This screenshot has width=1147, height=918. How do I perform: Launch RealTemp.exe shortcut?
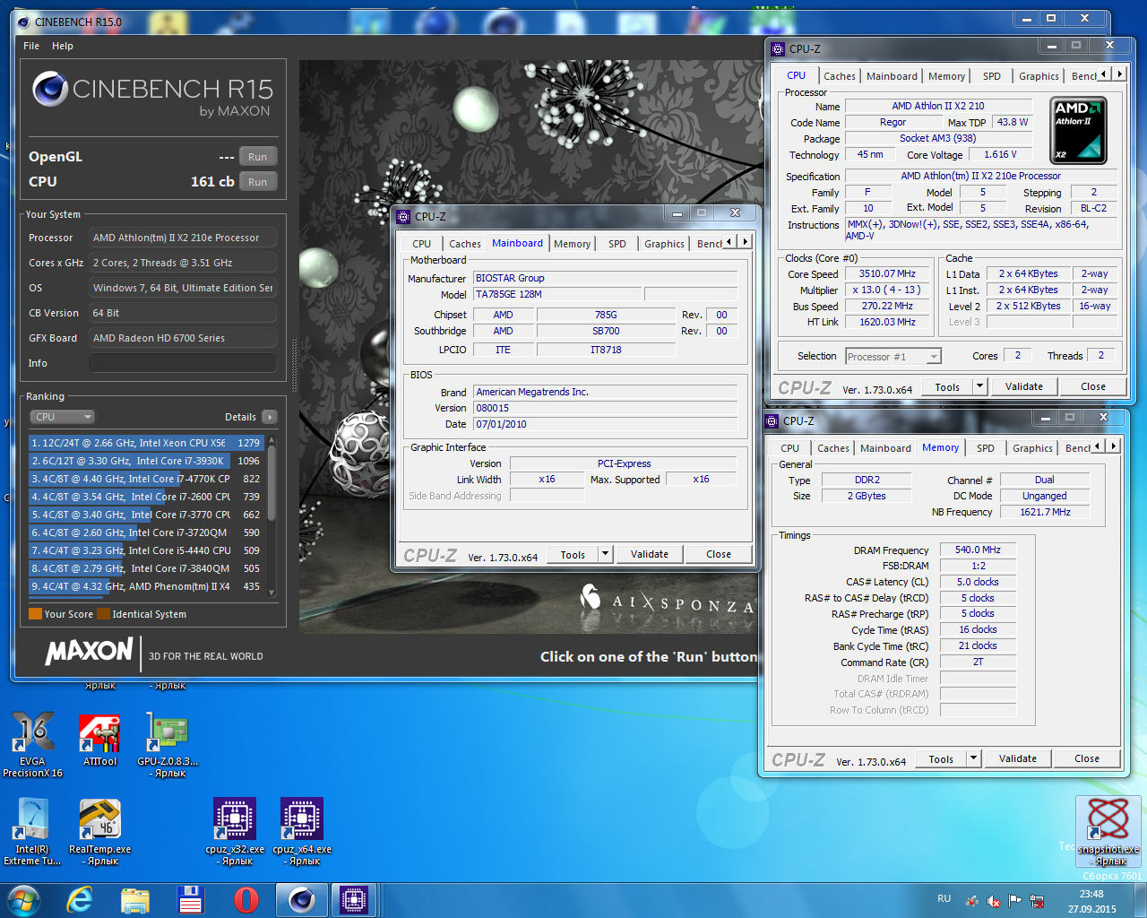coord(100,832)
